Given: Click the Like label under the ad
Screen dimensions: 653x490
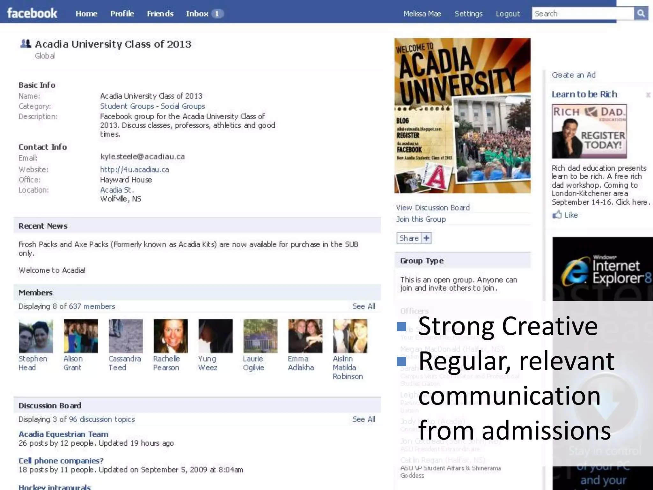Looking at the screenshot, I should coord(571,215).
